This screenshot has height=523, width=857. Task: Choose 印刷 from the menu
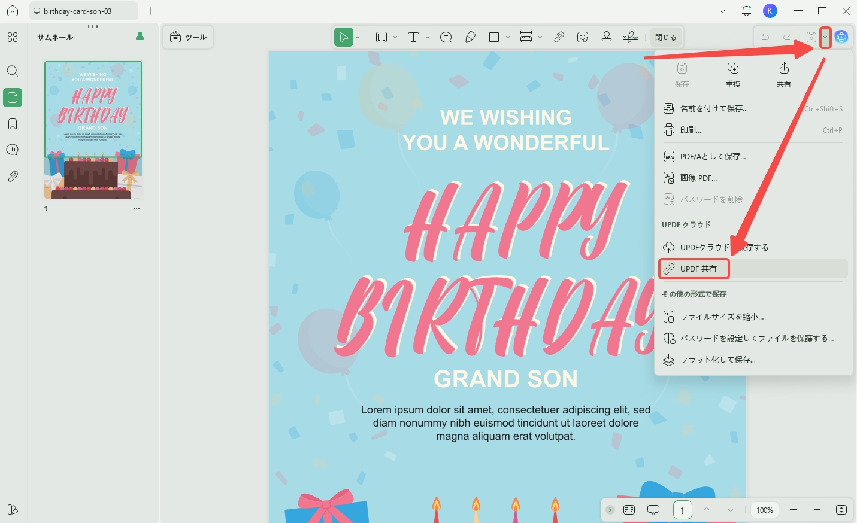753,130
